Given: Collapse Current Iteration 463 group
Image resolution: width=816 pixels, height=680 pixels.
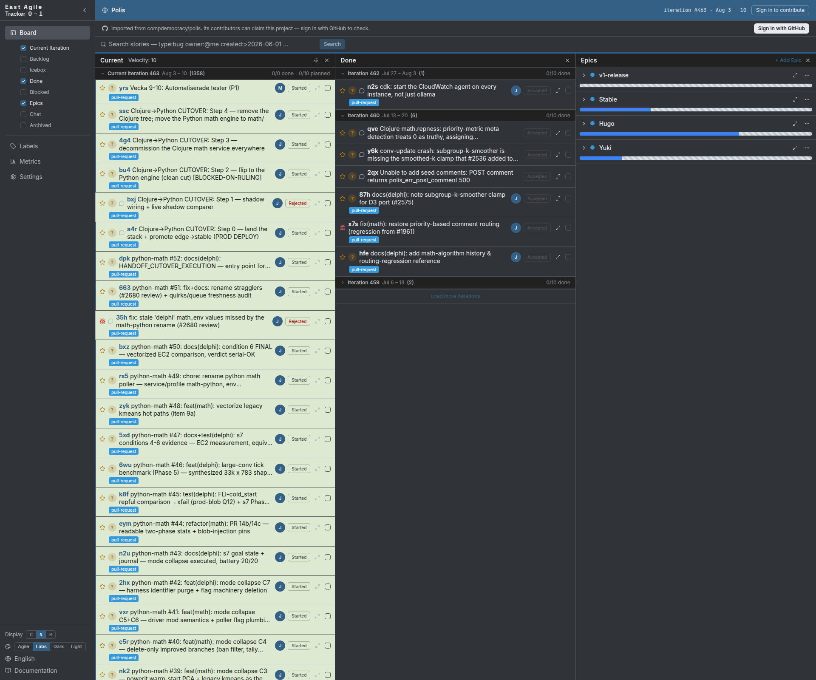Looking at the screenshot, I should (102, 74).
